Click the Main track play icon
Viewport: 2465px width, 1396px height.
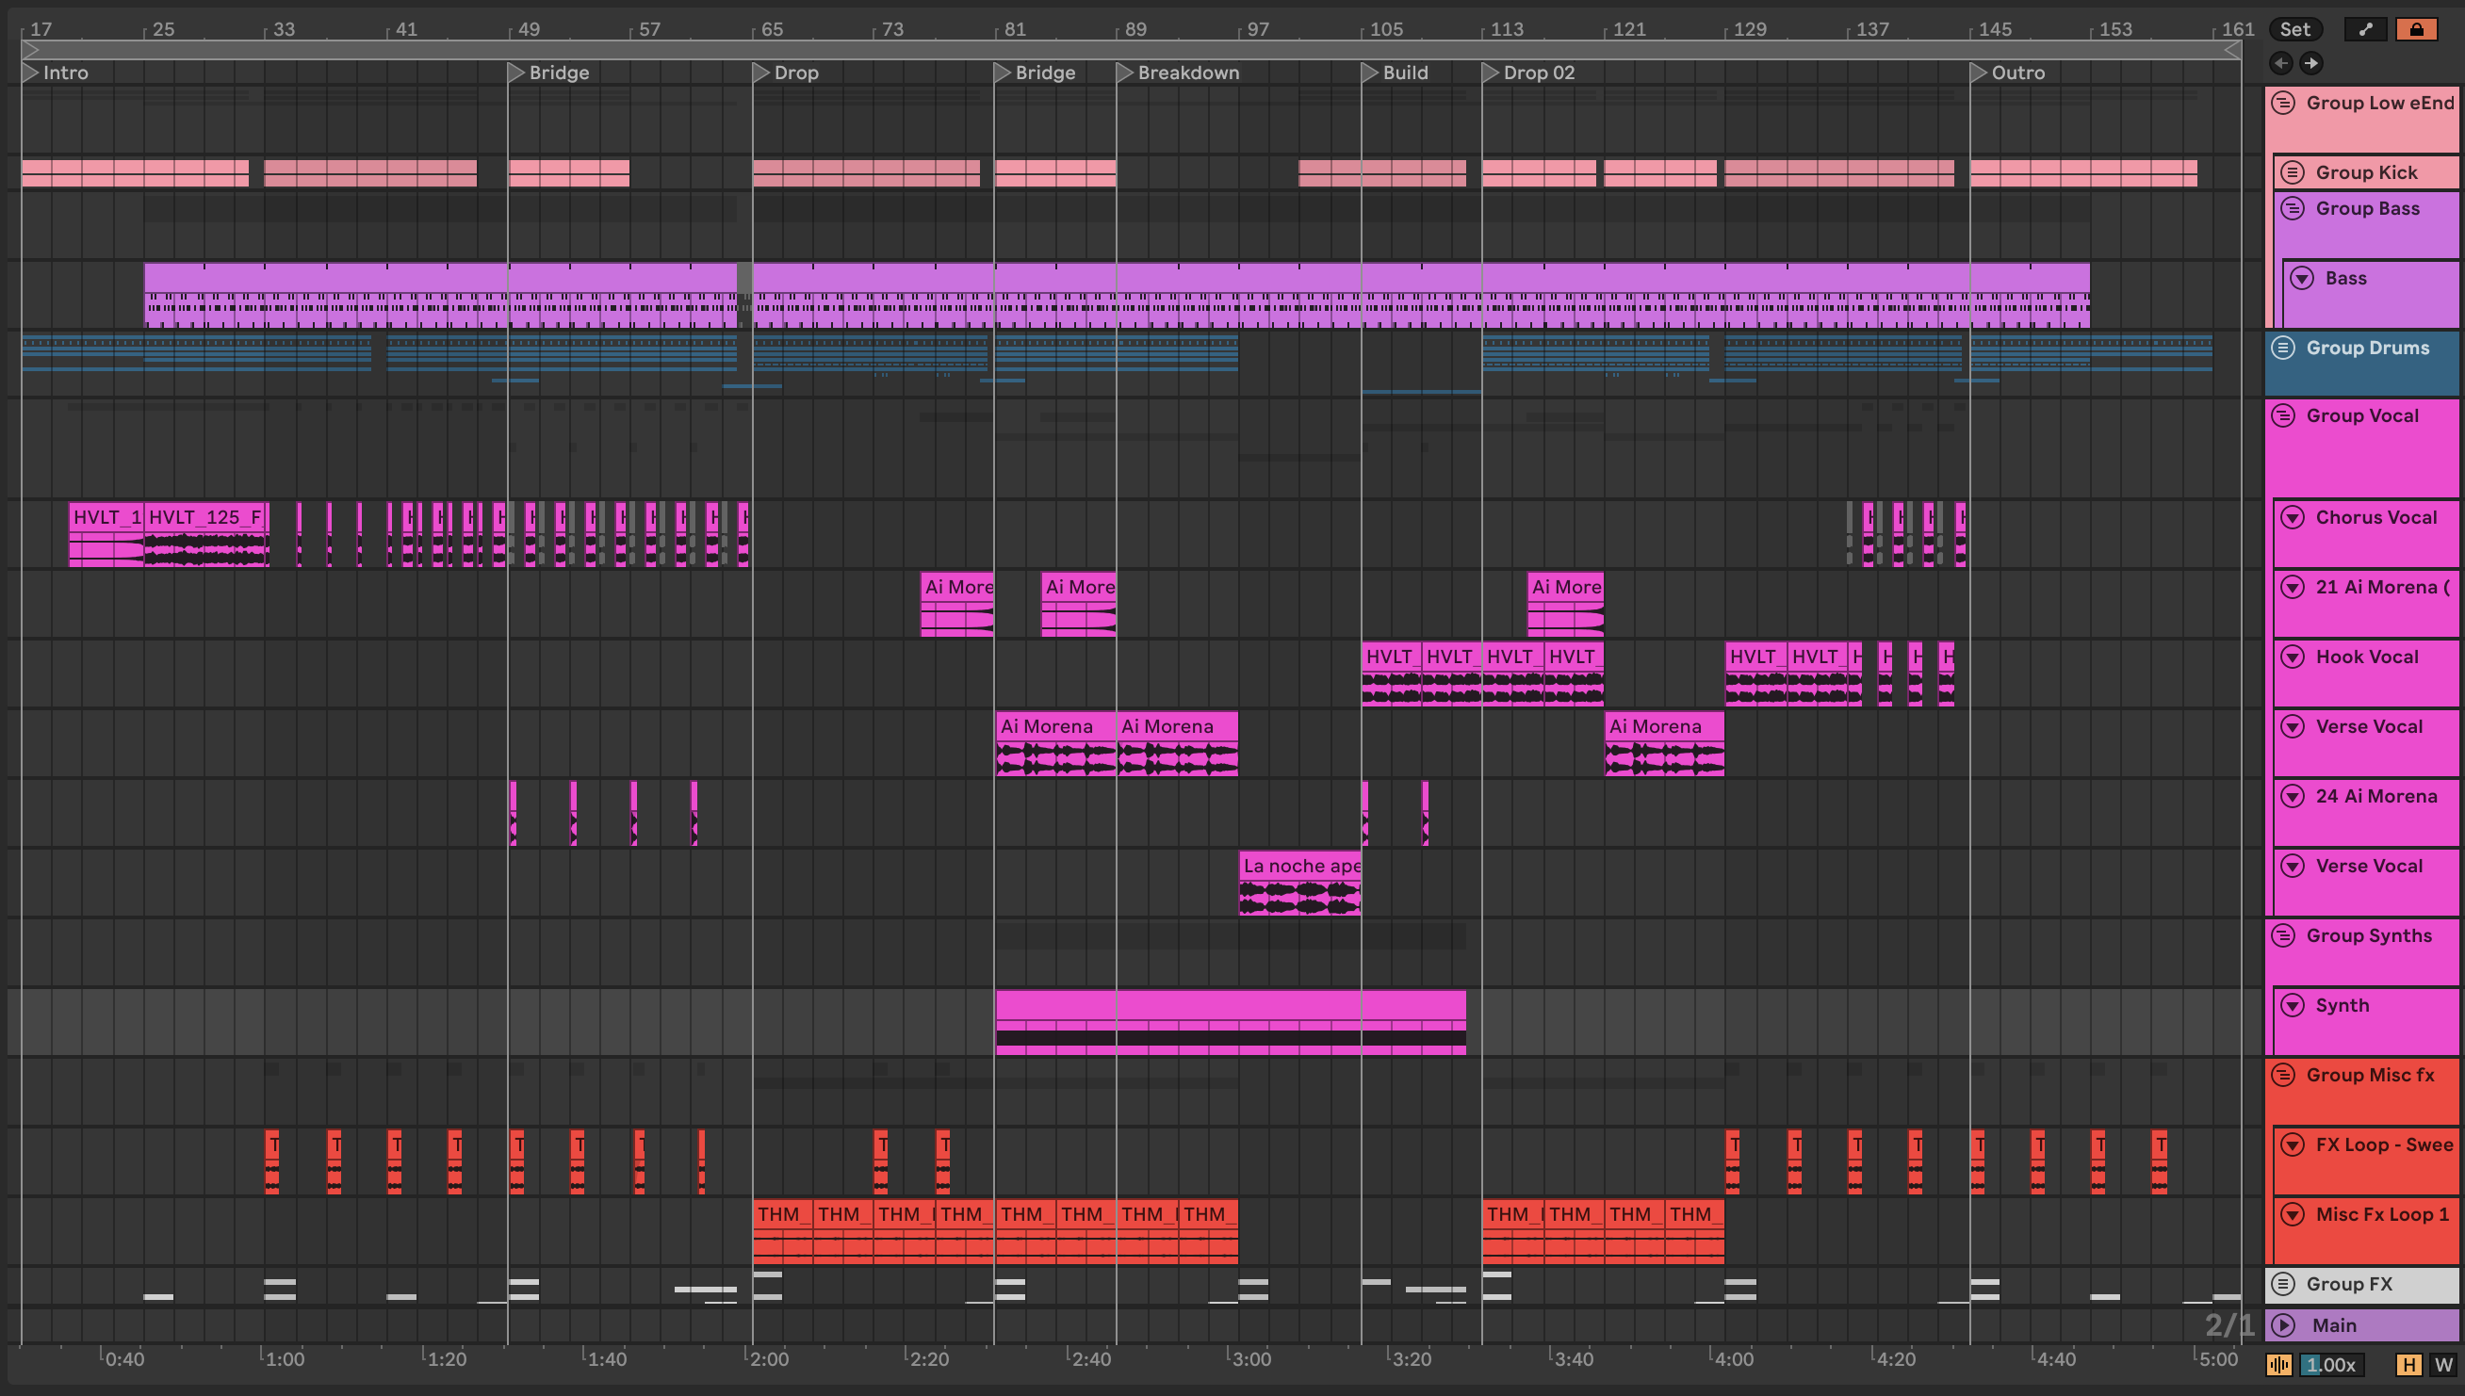pos(2284,1325)
